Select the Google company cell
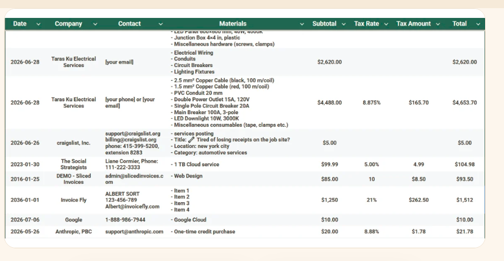The height and width of the screenshot is (261, 504). click(73, 220)
